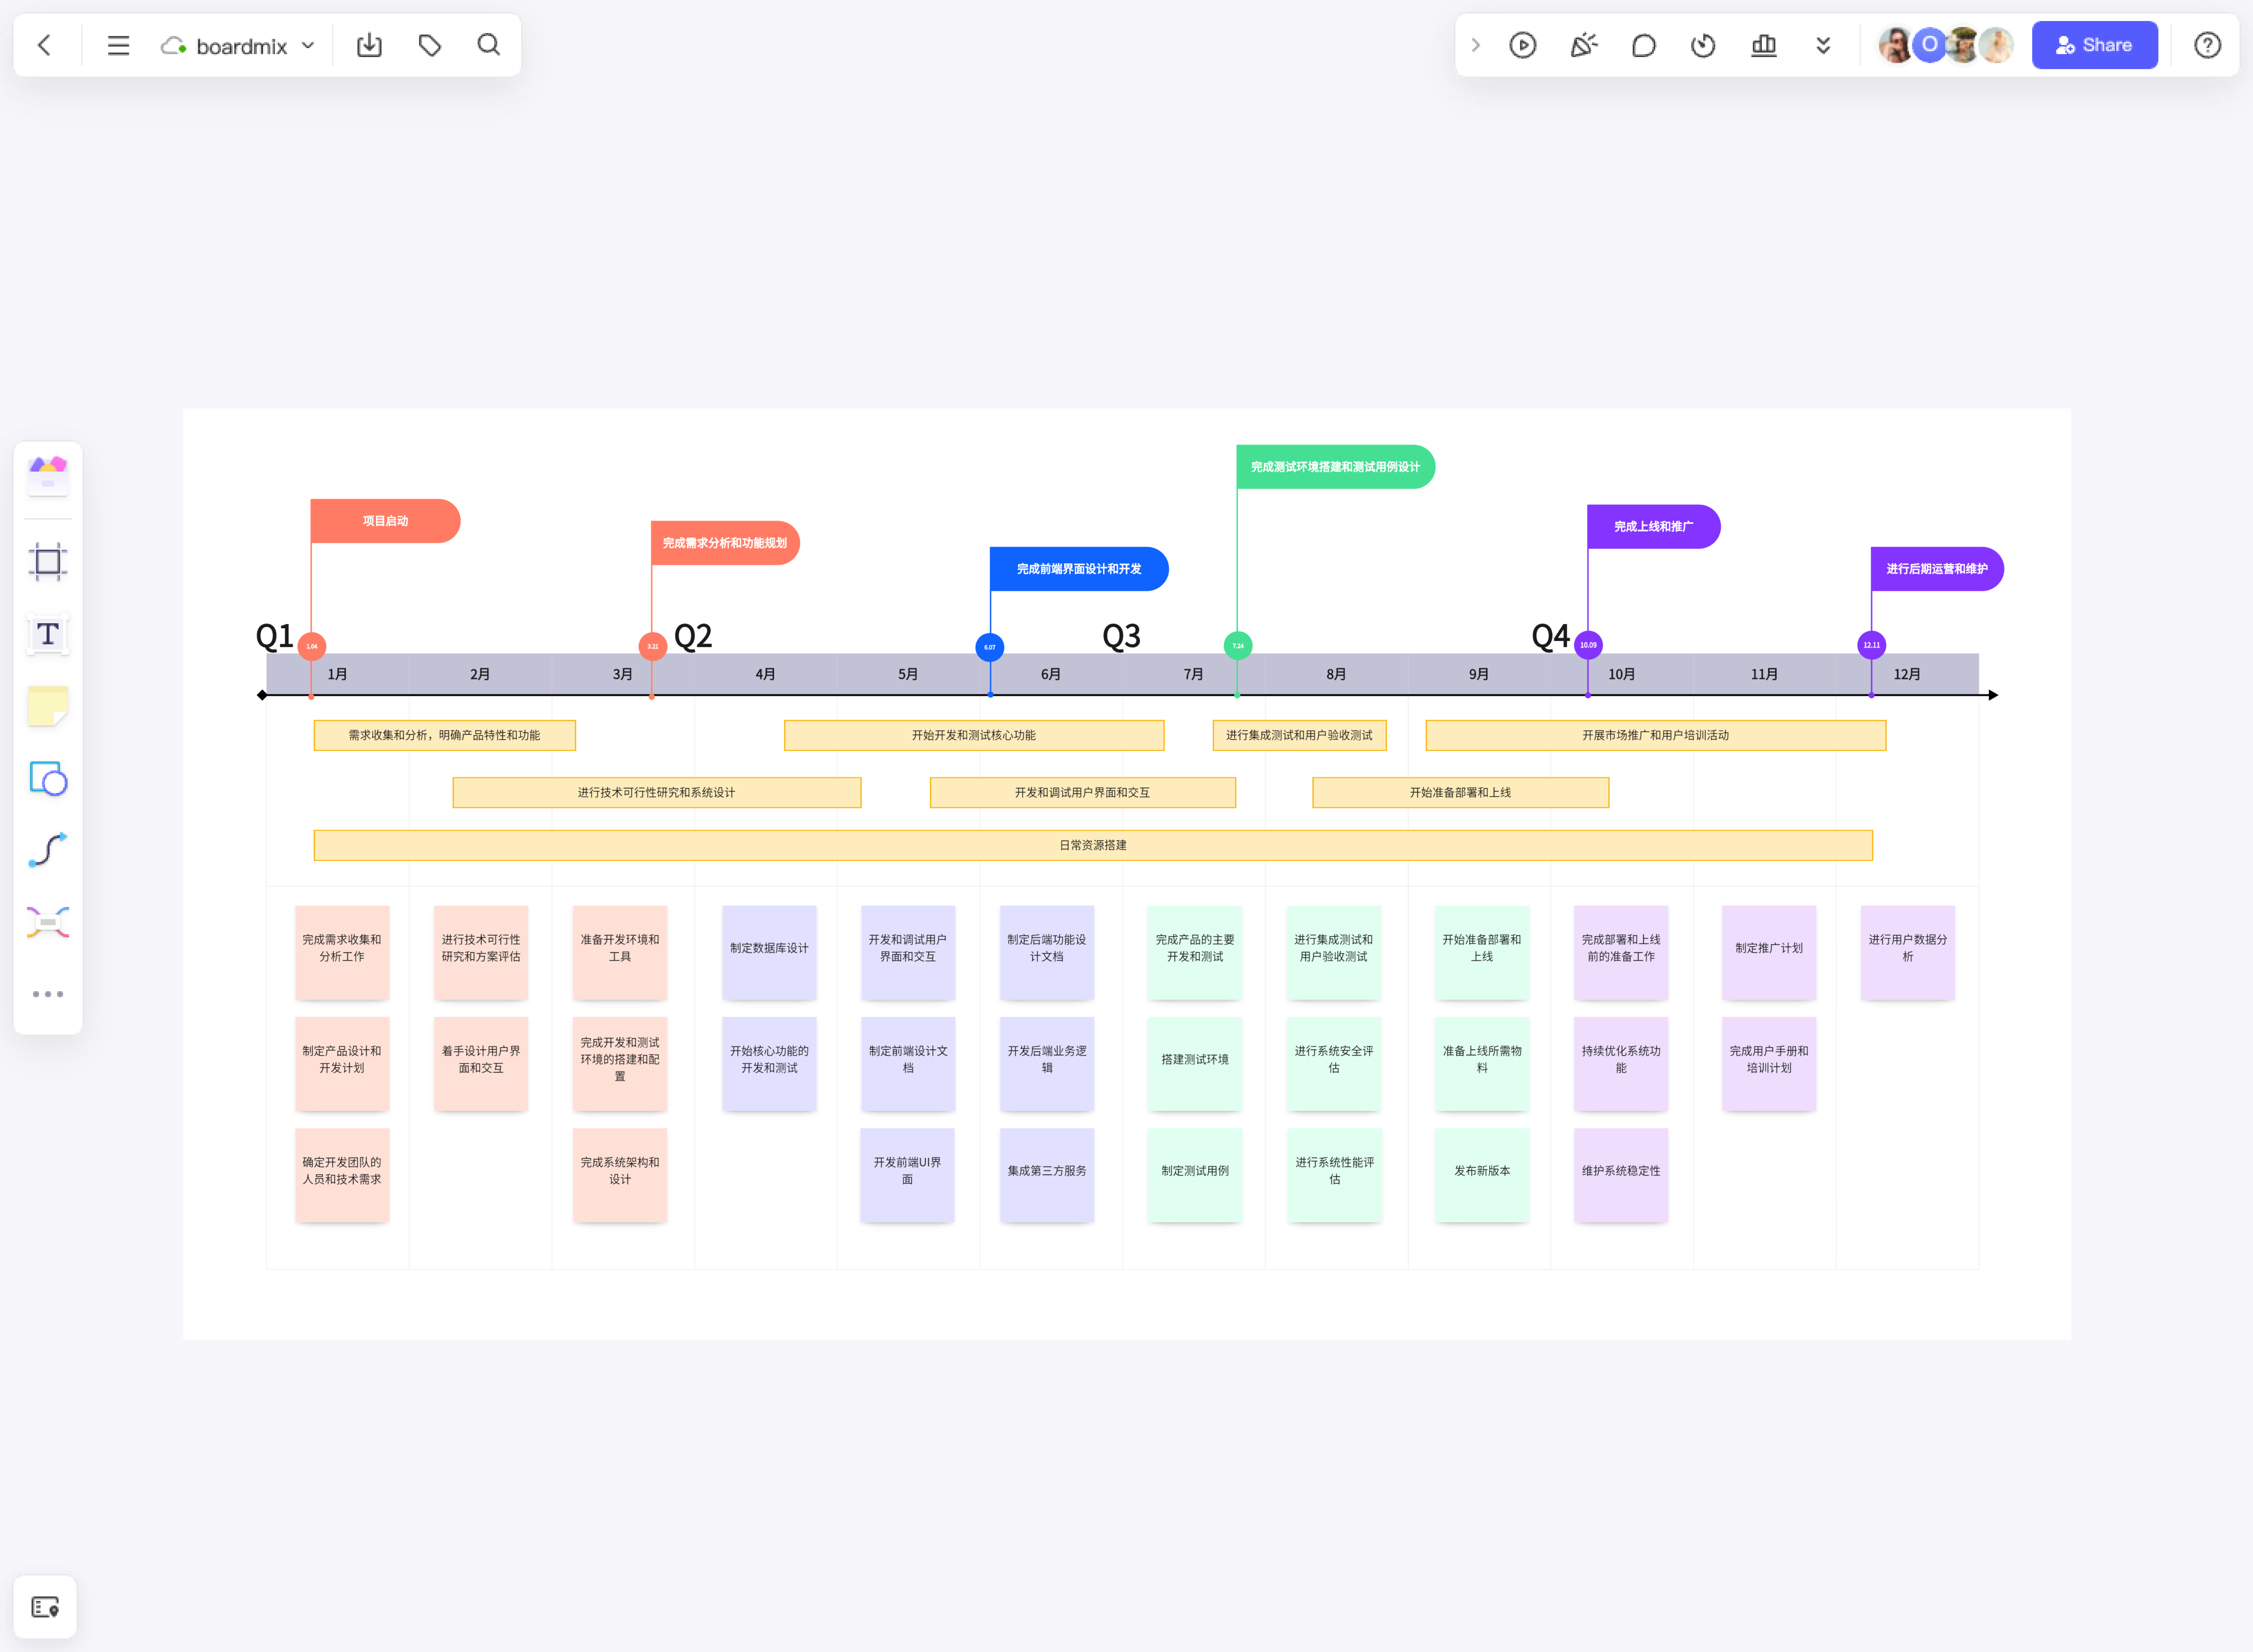
Task: Open the templates library icon
Action: click(x=47, y=475)
